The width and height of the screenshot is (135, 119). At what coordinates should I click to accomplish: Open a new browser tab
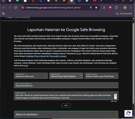pos(101,1)
